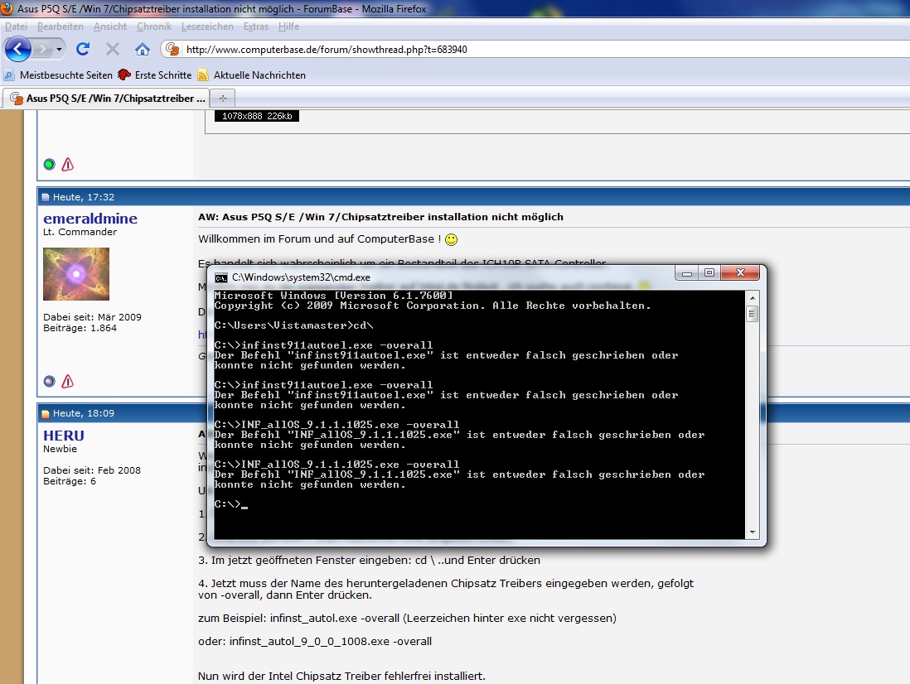The height and width of the screenshot is (684, 910).
Task: Go to the Firefox home page
Action: coord(143,50)
